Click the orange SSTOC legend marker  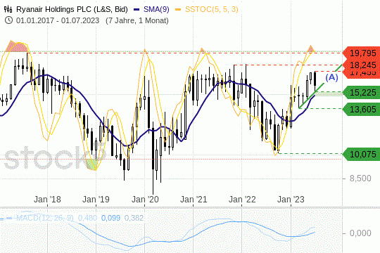pyautogui.click(x=178, y=9)
